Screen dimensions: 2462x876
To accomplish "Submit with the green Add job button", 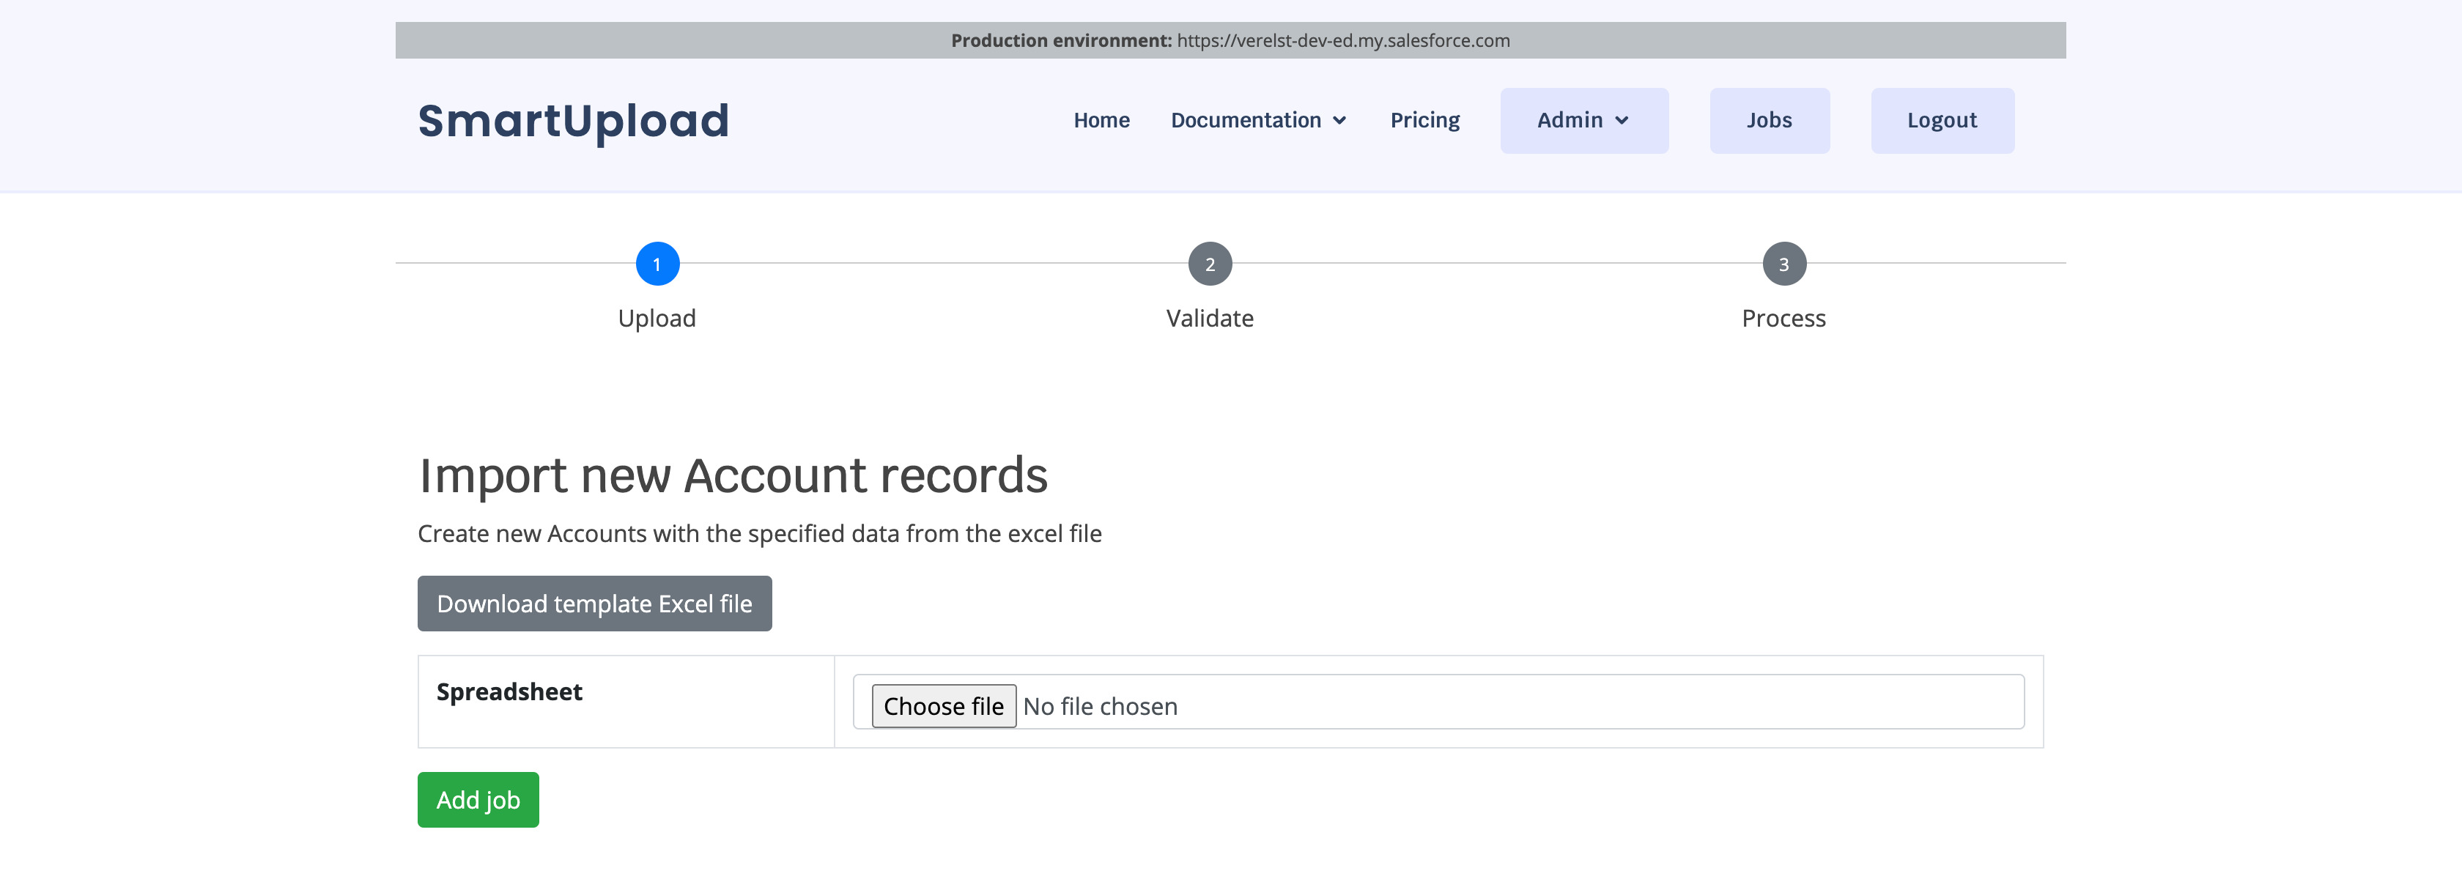I will click(478, 800).
